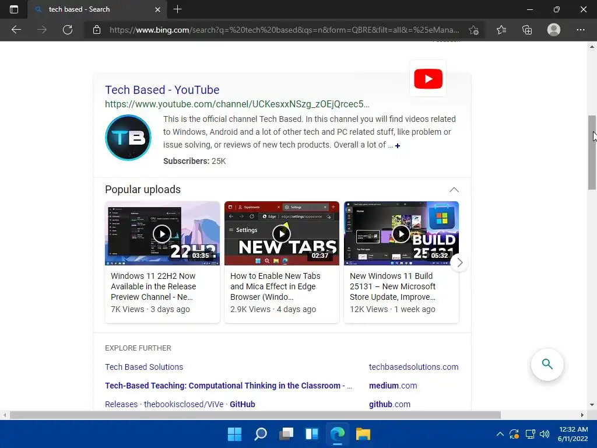Click the 'EXPLORE FURTHER' heading text
Viewport: 597px width, 448px height.
(x=138, y=348)
